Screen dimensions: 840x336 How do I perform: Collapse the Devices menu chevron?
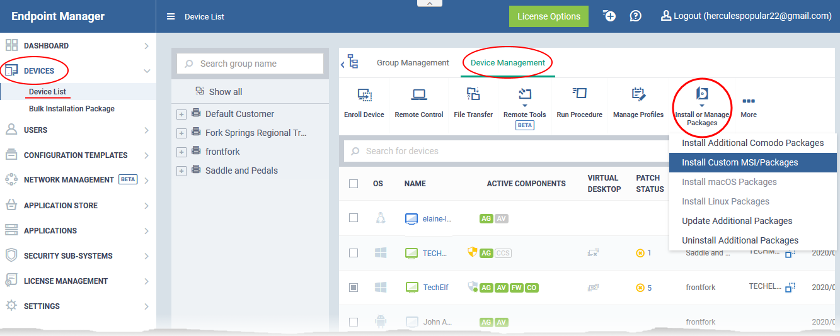(147, 71)
